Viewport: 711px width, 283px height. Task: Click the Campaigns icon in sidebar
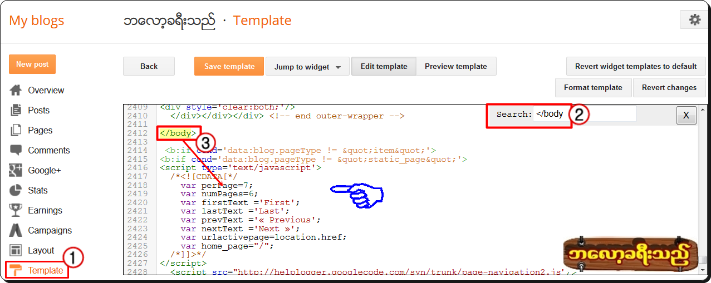point(16,230)
